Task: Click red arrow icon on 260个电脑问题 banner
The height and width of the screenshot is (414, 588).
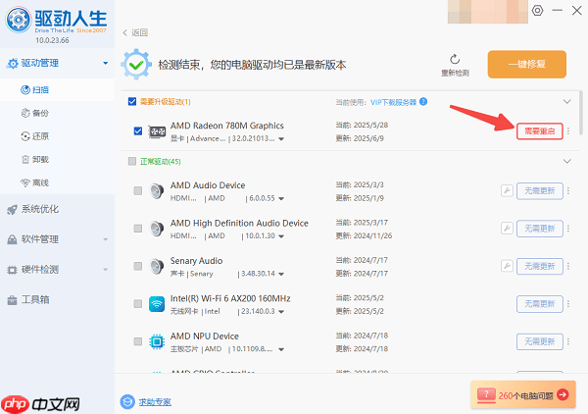Action: pyautogui.click(x=563, y=394)
